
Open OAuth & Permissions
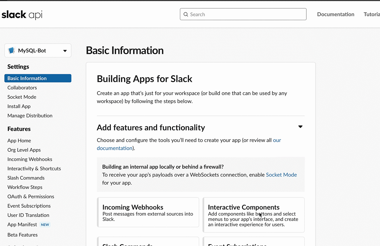[x=31, y=196]
